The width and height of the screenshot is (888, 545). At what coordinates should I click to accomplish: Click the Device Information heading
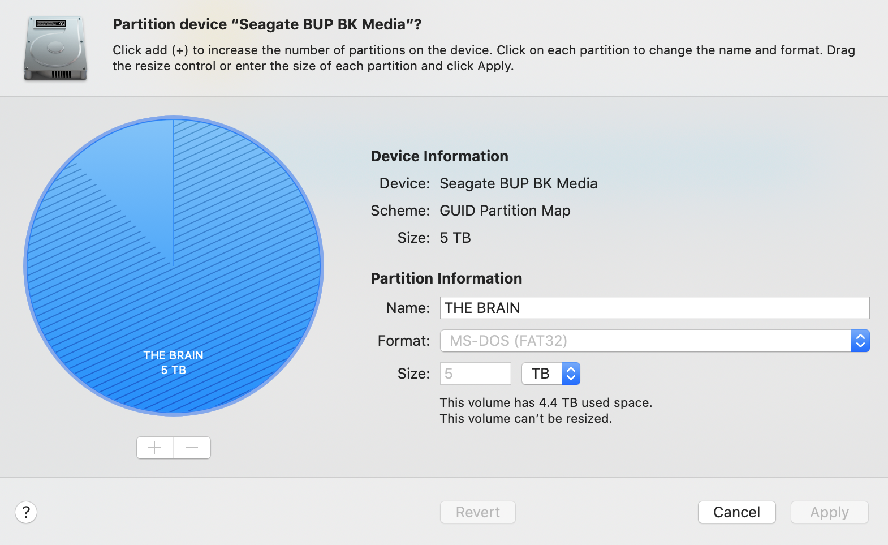tap(439, 156)
